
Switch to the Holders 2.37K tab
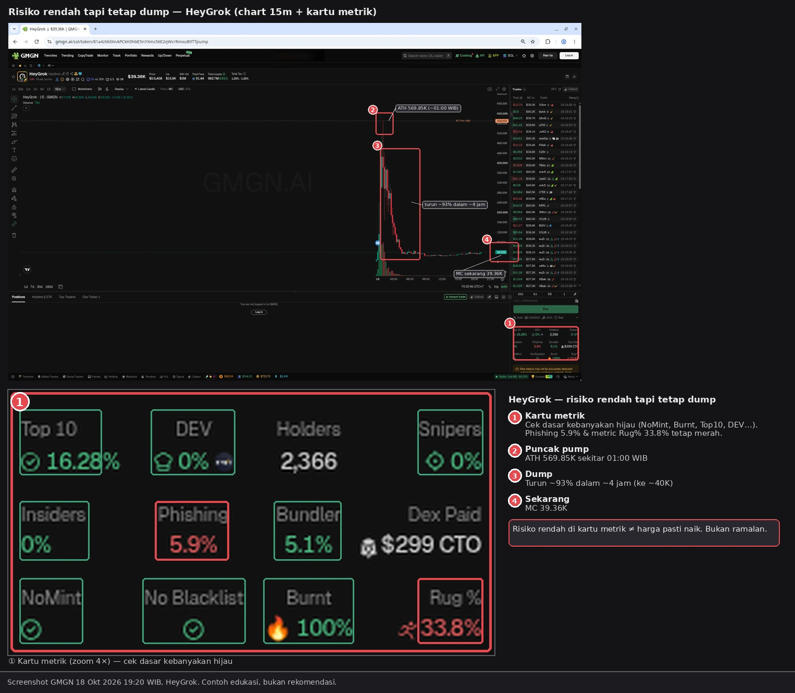[42, 297]
